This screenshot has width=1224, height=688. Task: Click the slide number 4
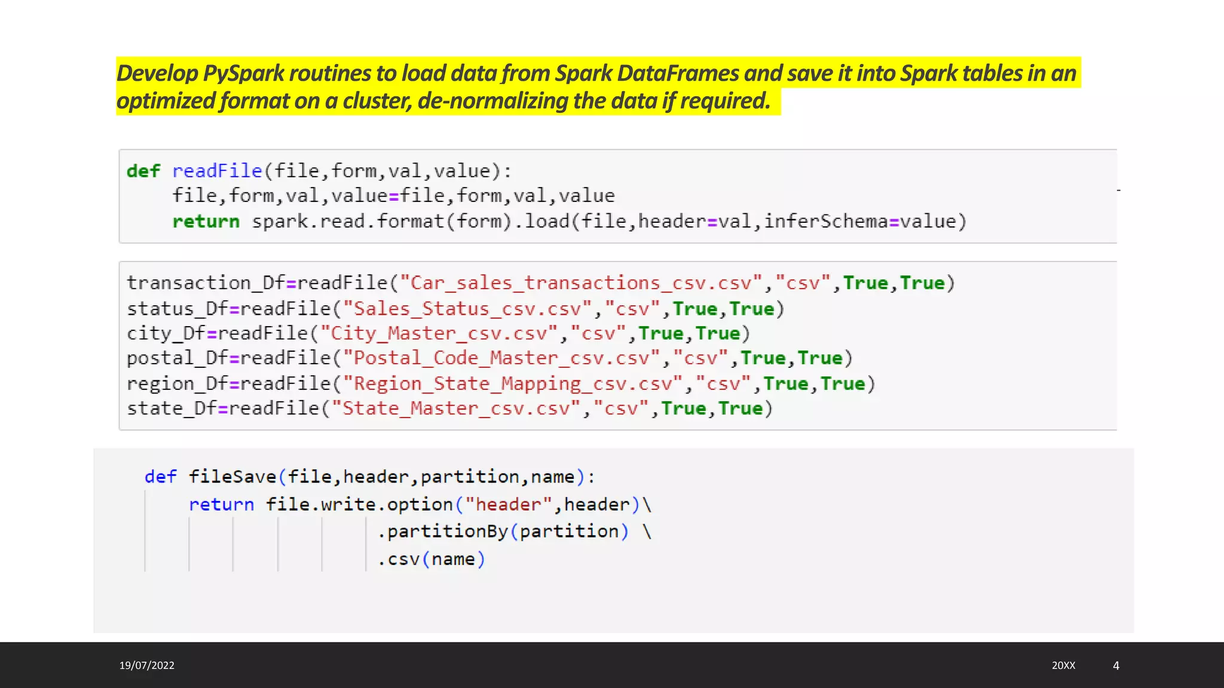pyautogui.click(x=1116, y=665)
